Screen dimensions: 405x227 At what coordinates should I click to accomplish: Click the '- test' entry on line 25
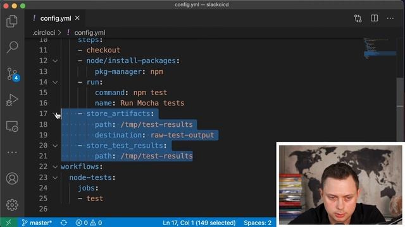click(90, 199)
